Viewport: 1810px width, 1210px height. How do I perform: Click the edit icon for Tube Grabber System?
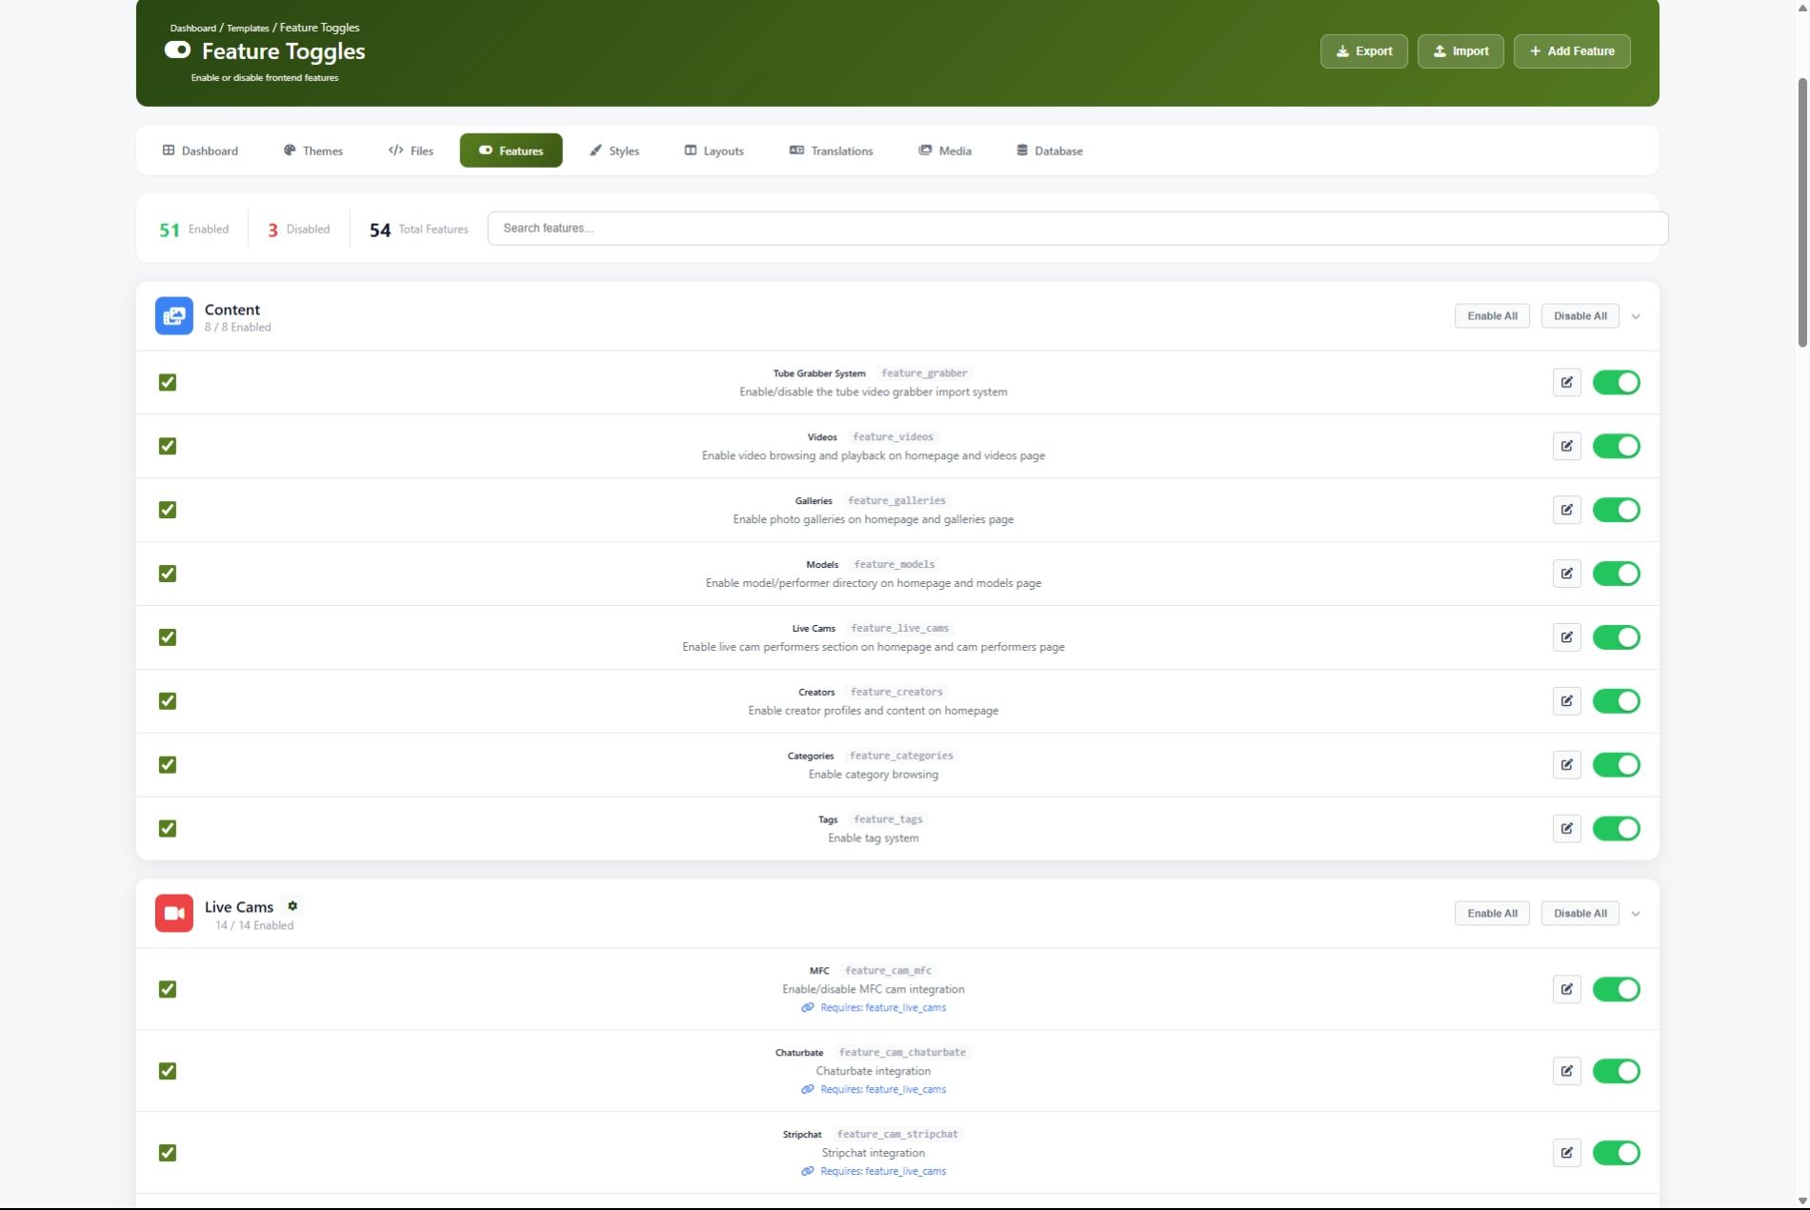(1566, 382)
